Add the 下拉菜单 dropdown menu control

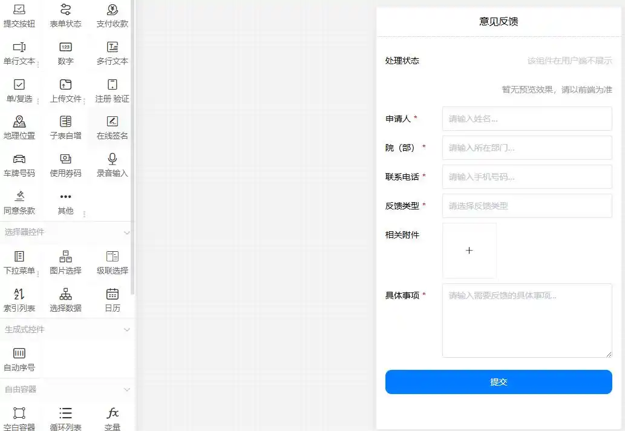[x=19, y=263]
